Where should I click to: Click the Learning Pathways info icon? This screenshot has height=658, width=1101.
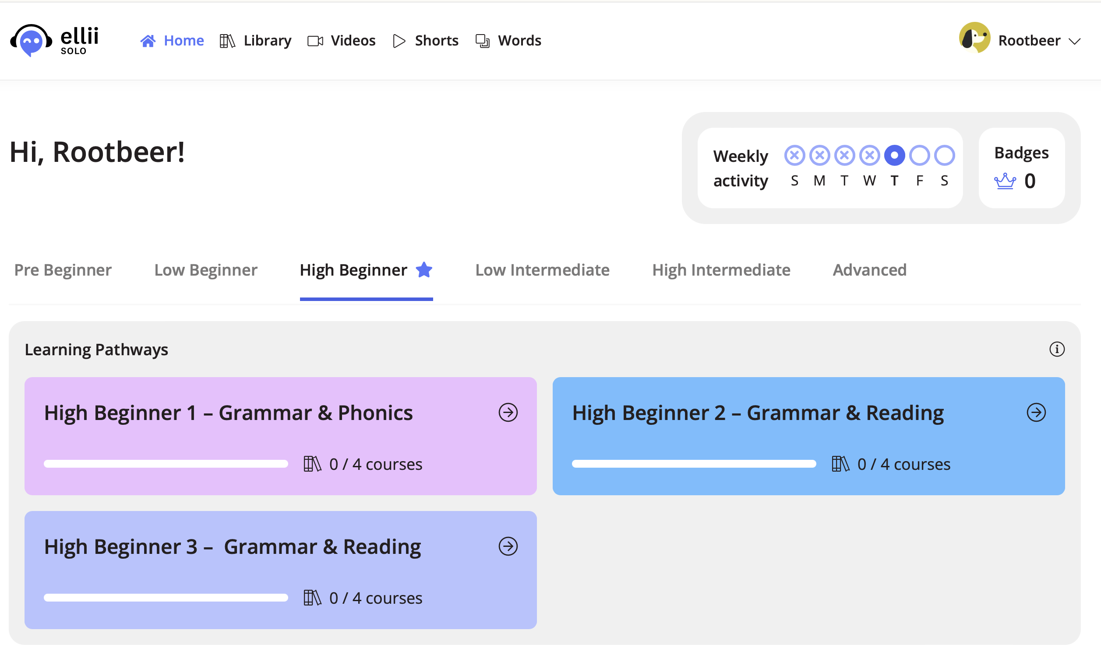[1057, 349]
